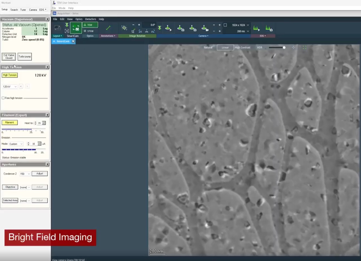
Task: Click minus button left of exposure time
Action: pos(214,31)
